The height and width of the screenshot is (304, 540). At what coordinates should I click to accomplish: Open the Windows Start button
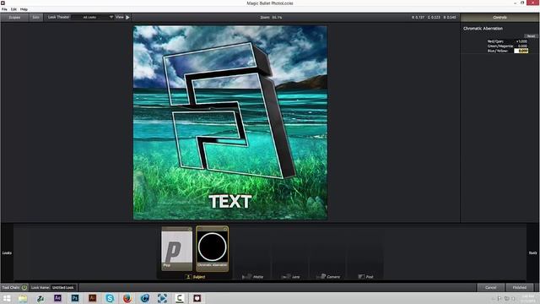tap(7, 298)
